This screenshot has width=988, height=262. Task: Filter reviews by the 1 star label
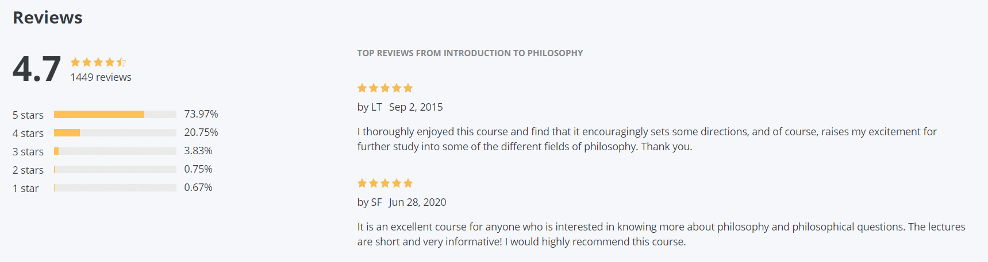[x=26, y=188]
